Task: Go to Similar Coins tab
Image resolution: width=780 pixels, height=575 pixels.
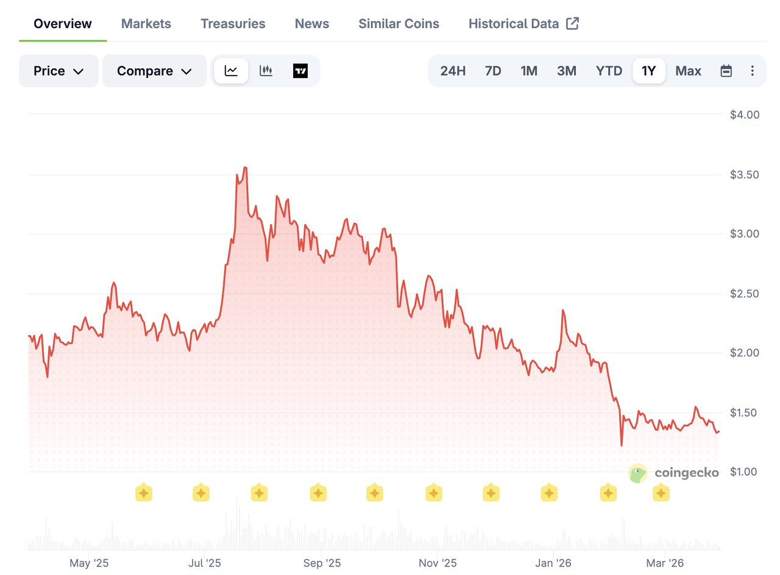Action: point(399,24)
